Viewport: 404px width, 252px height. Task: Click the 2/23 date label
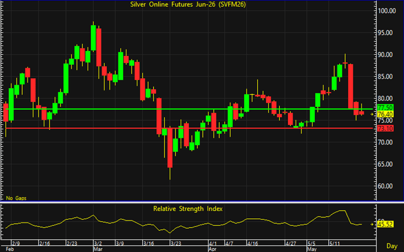(72, 243)
